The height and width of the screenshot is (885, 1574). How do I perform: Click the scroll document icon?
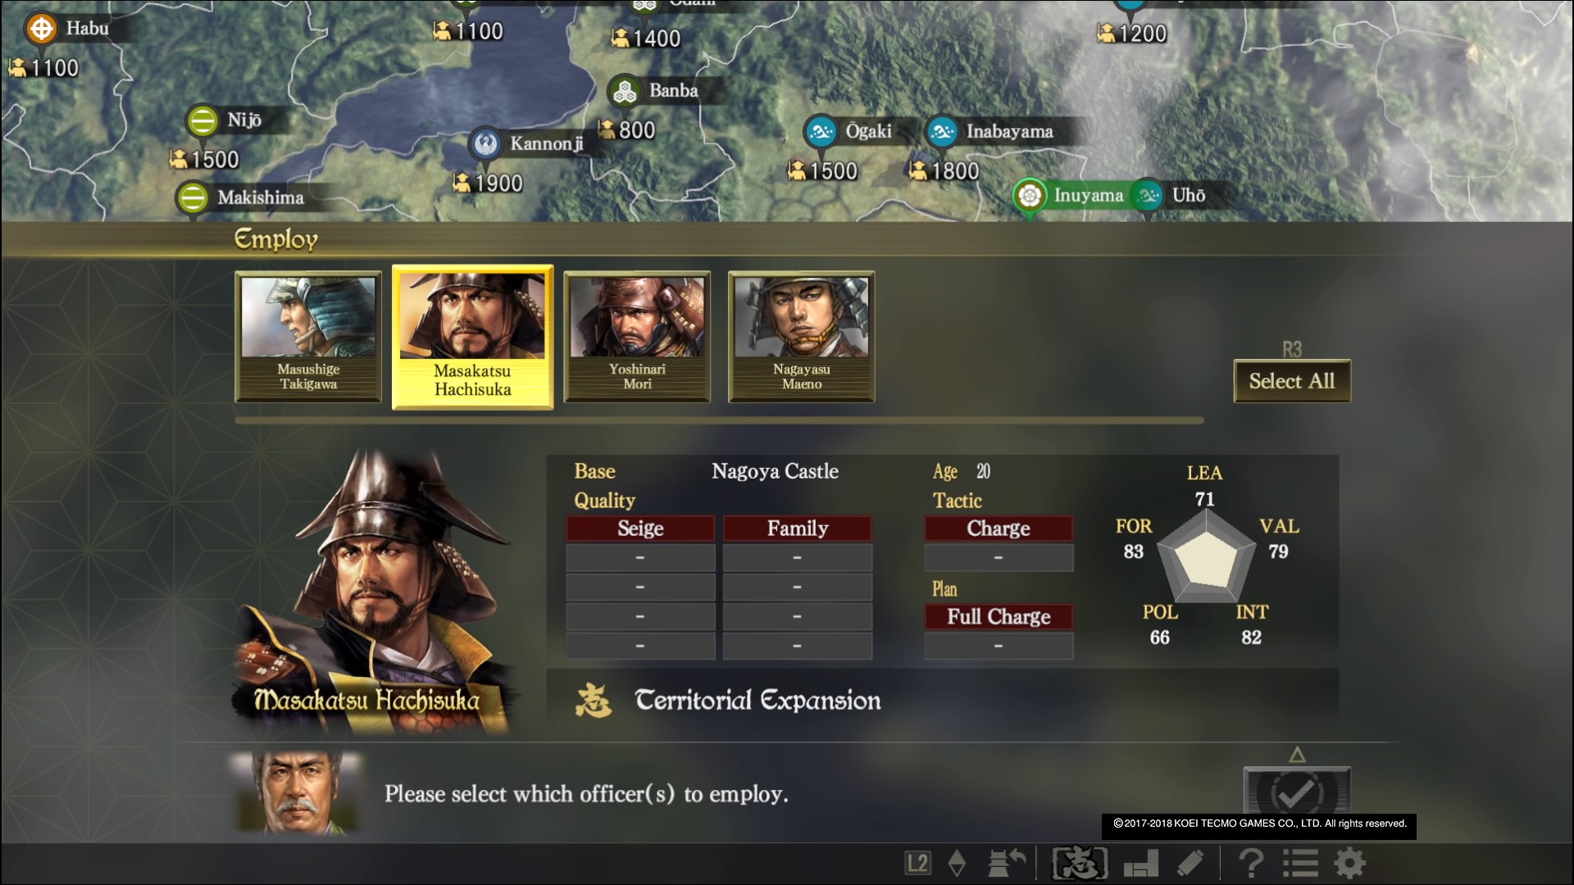click(1190, 863)
